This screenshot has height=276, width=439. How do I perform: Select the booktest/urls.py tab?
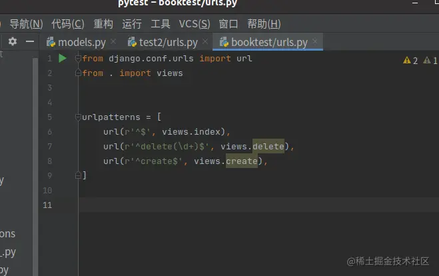click(269, 42)
